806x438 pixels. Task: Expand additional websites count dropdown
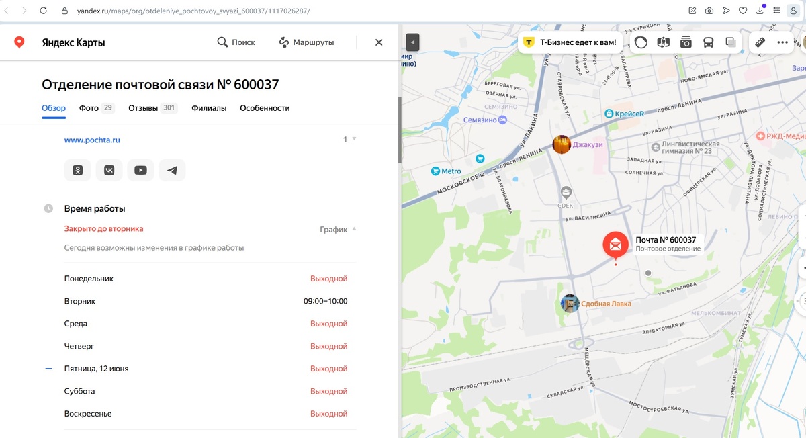(x=349, y=140)
